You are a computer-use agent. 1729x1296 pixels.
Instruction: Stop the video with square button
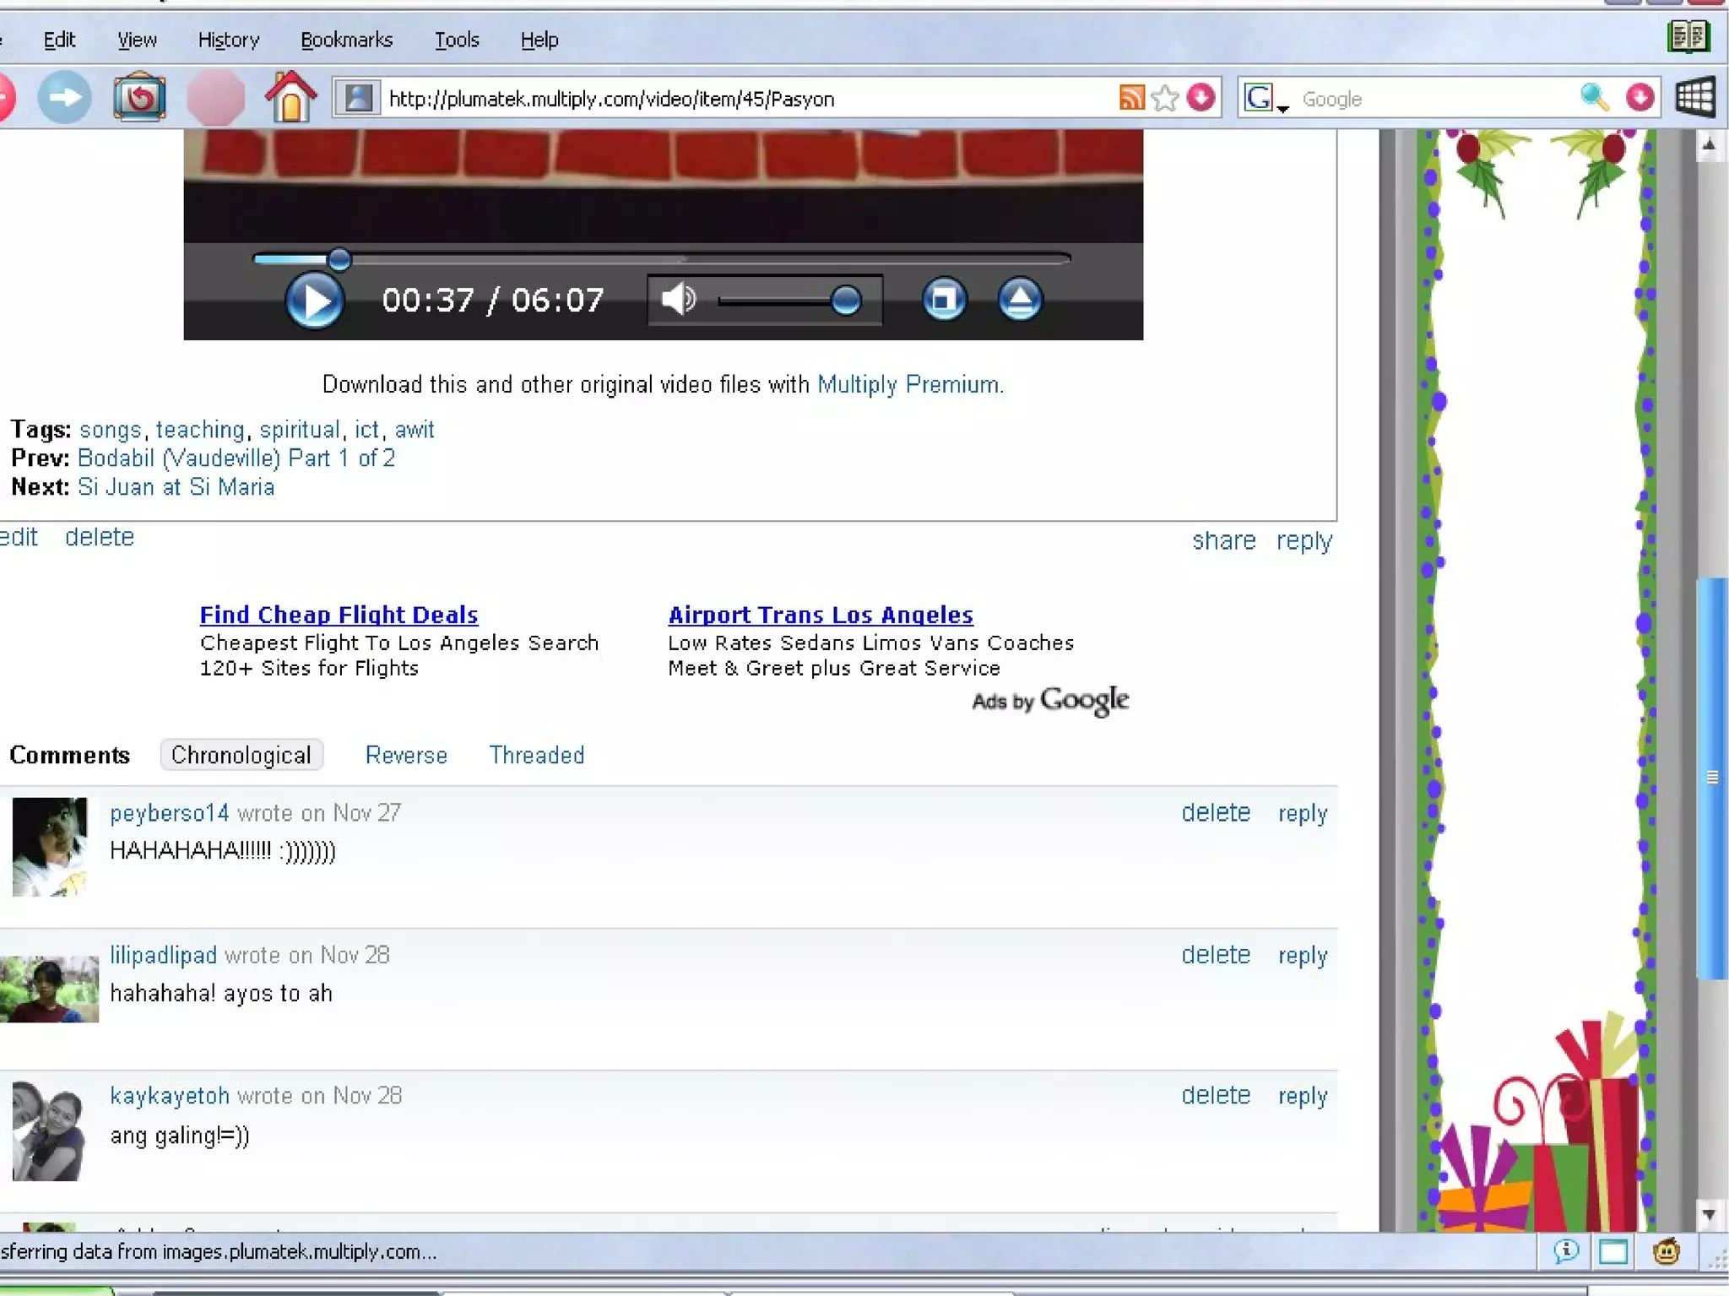coord(943,299)
